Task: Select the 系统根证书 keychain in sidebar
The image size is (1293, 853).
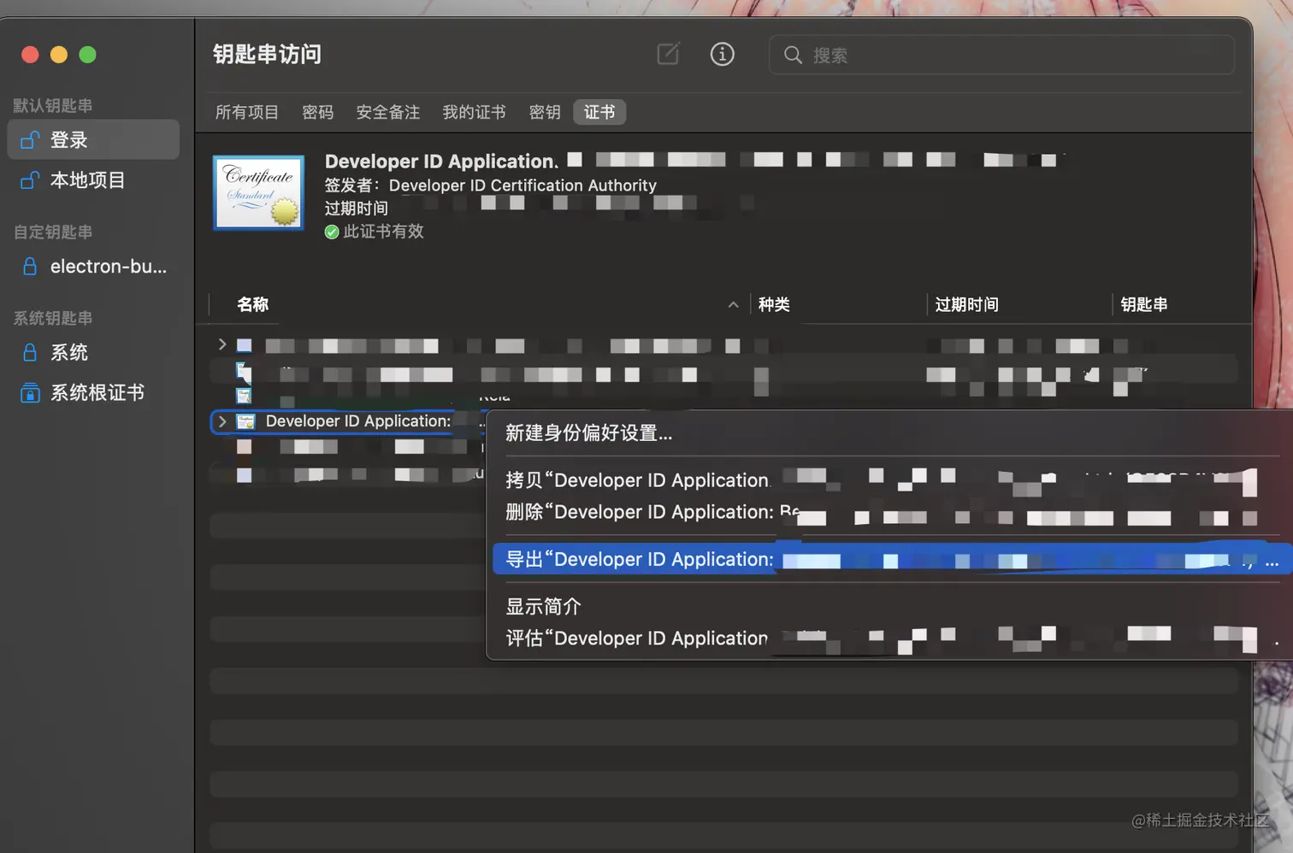Action: pos(93,392)
